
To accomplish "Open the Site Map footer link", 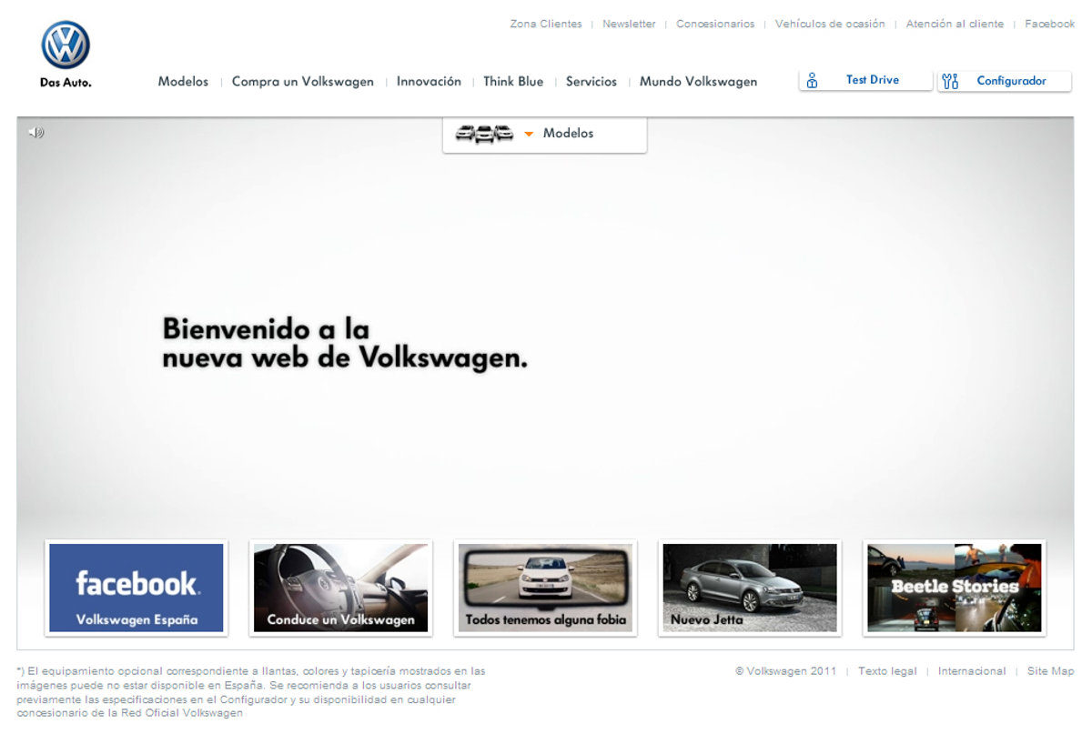I will click(x=1050, y=671).
